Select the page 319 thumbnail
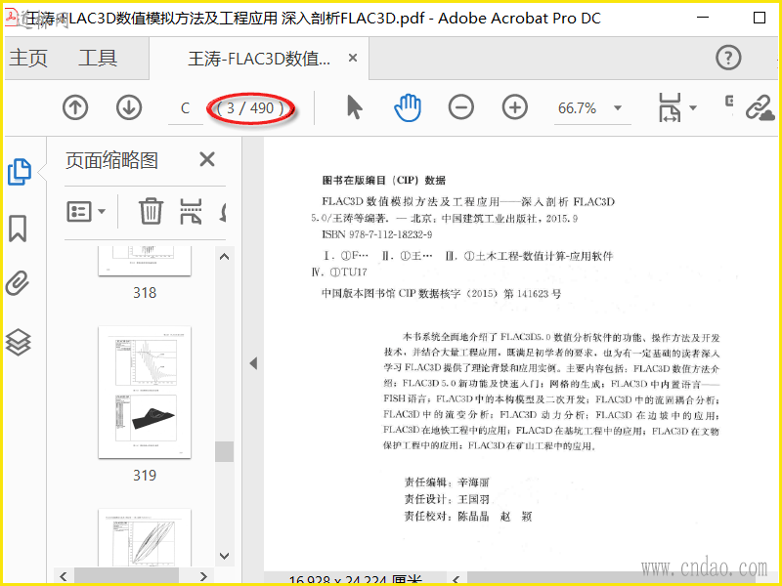The image size is (782, 586). [145, 393]
